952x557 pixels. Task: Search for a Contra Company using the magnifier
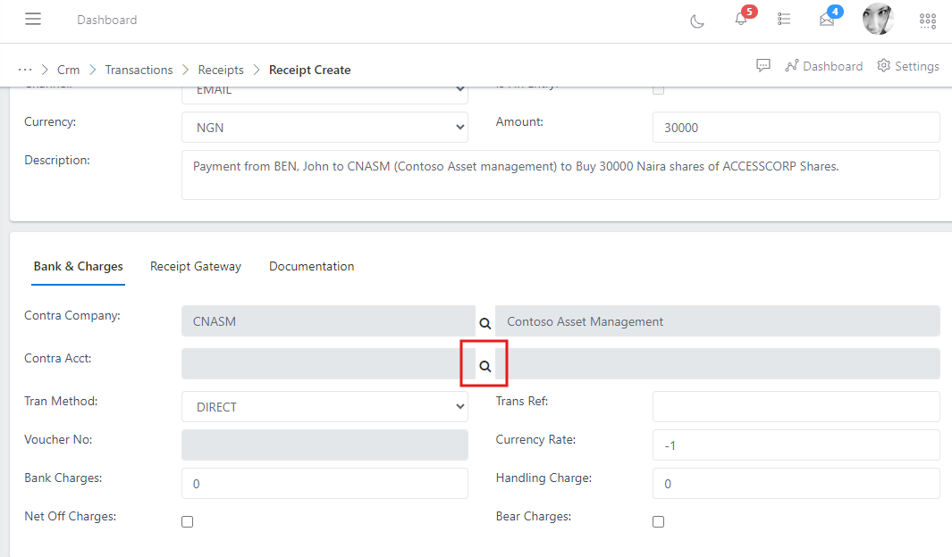[484, 323]
